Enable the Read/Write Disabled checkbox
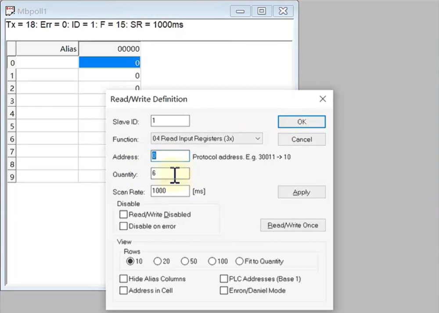 [x=123, y=215]
